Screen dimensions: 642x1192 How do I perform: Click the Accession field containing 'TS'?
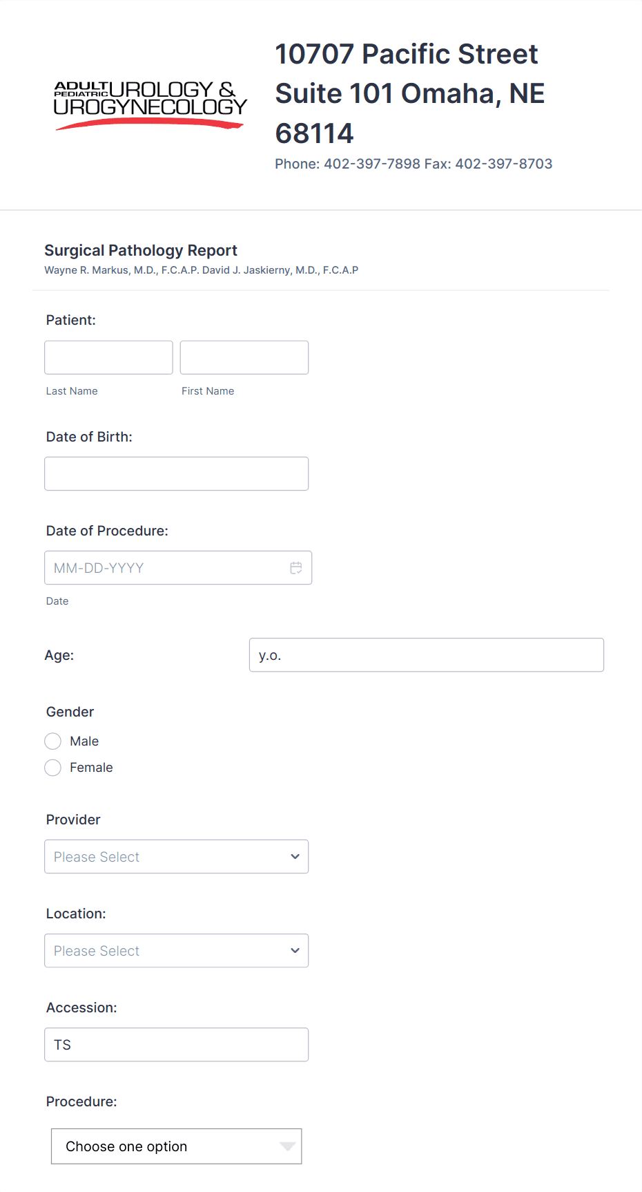click(x=176, y=1044)
